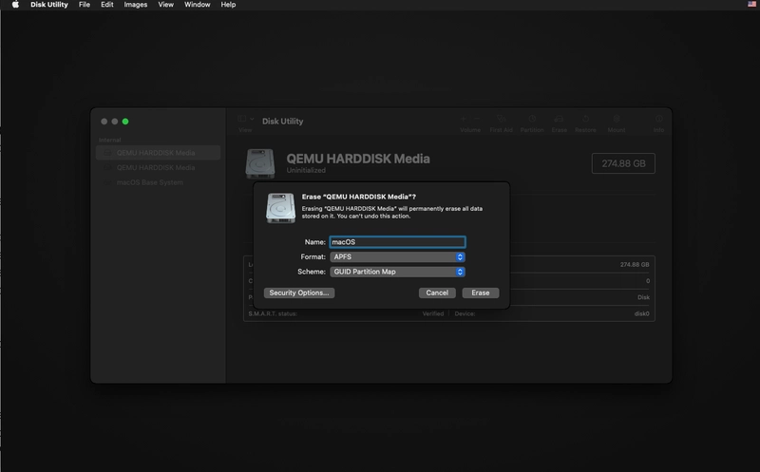Expand the View chevron in toolbar
Image resolution: width=760 pixels, height=472 pixels.
[252, 119]
